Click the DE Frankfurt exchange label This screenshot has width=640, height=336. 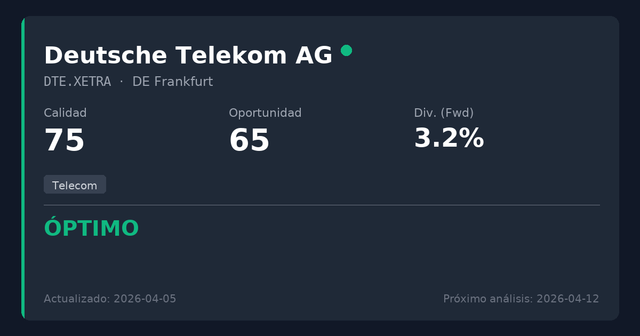(172, 82)
